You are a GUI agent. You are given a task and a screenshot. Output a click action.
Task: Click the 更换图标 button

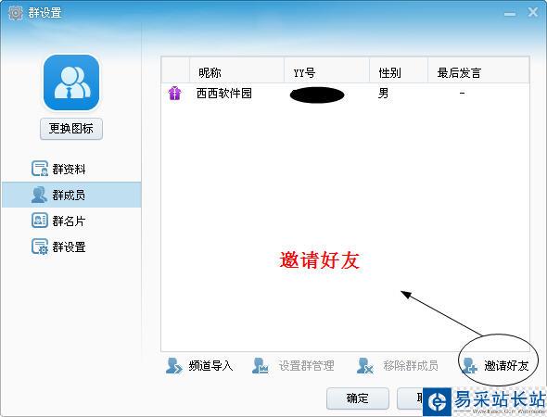coord(71,129)
